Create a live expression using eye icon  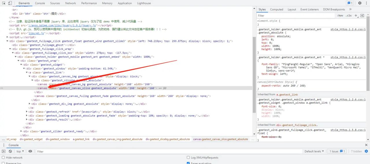(30, 151)
